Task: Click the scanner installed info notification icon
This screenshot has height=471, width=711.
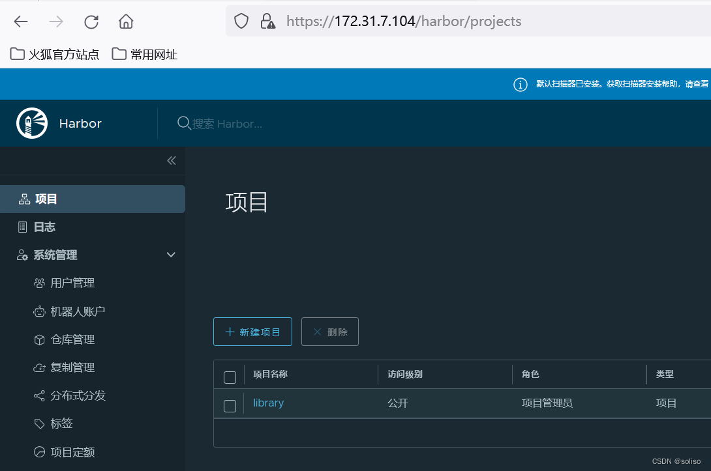Action: (x=520, y=84)
